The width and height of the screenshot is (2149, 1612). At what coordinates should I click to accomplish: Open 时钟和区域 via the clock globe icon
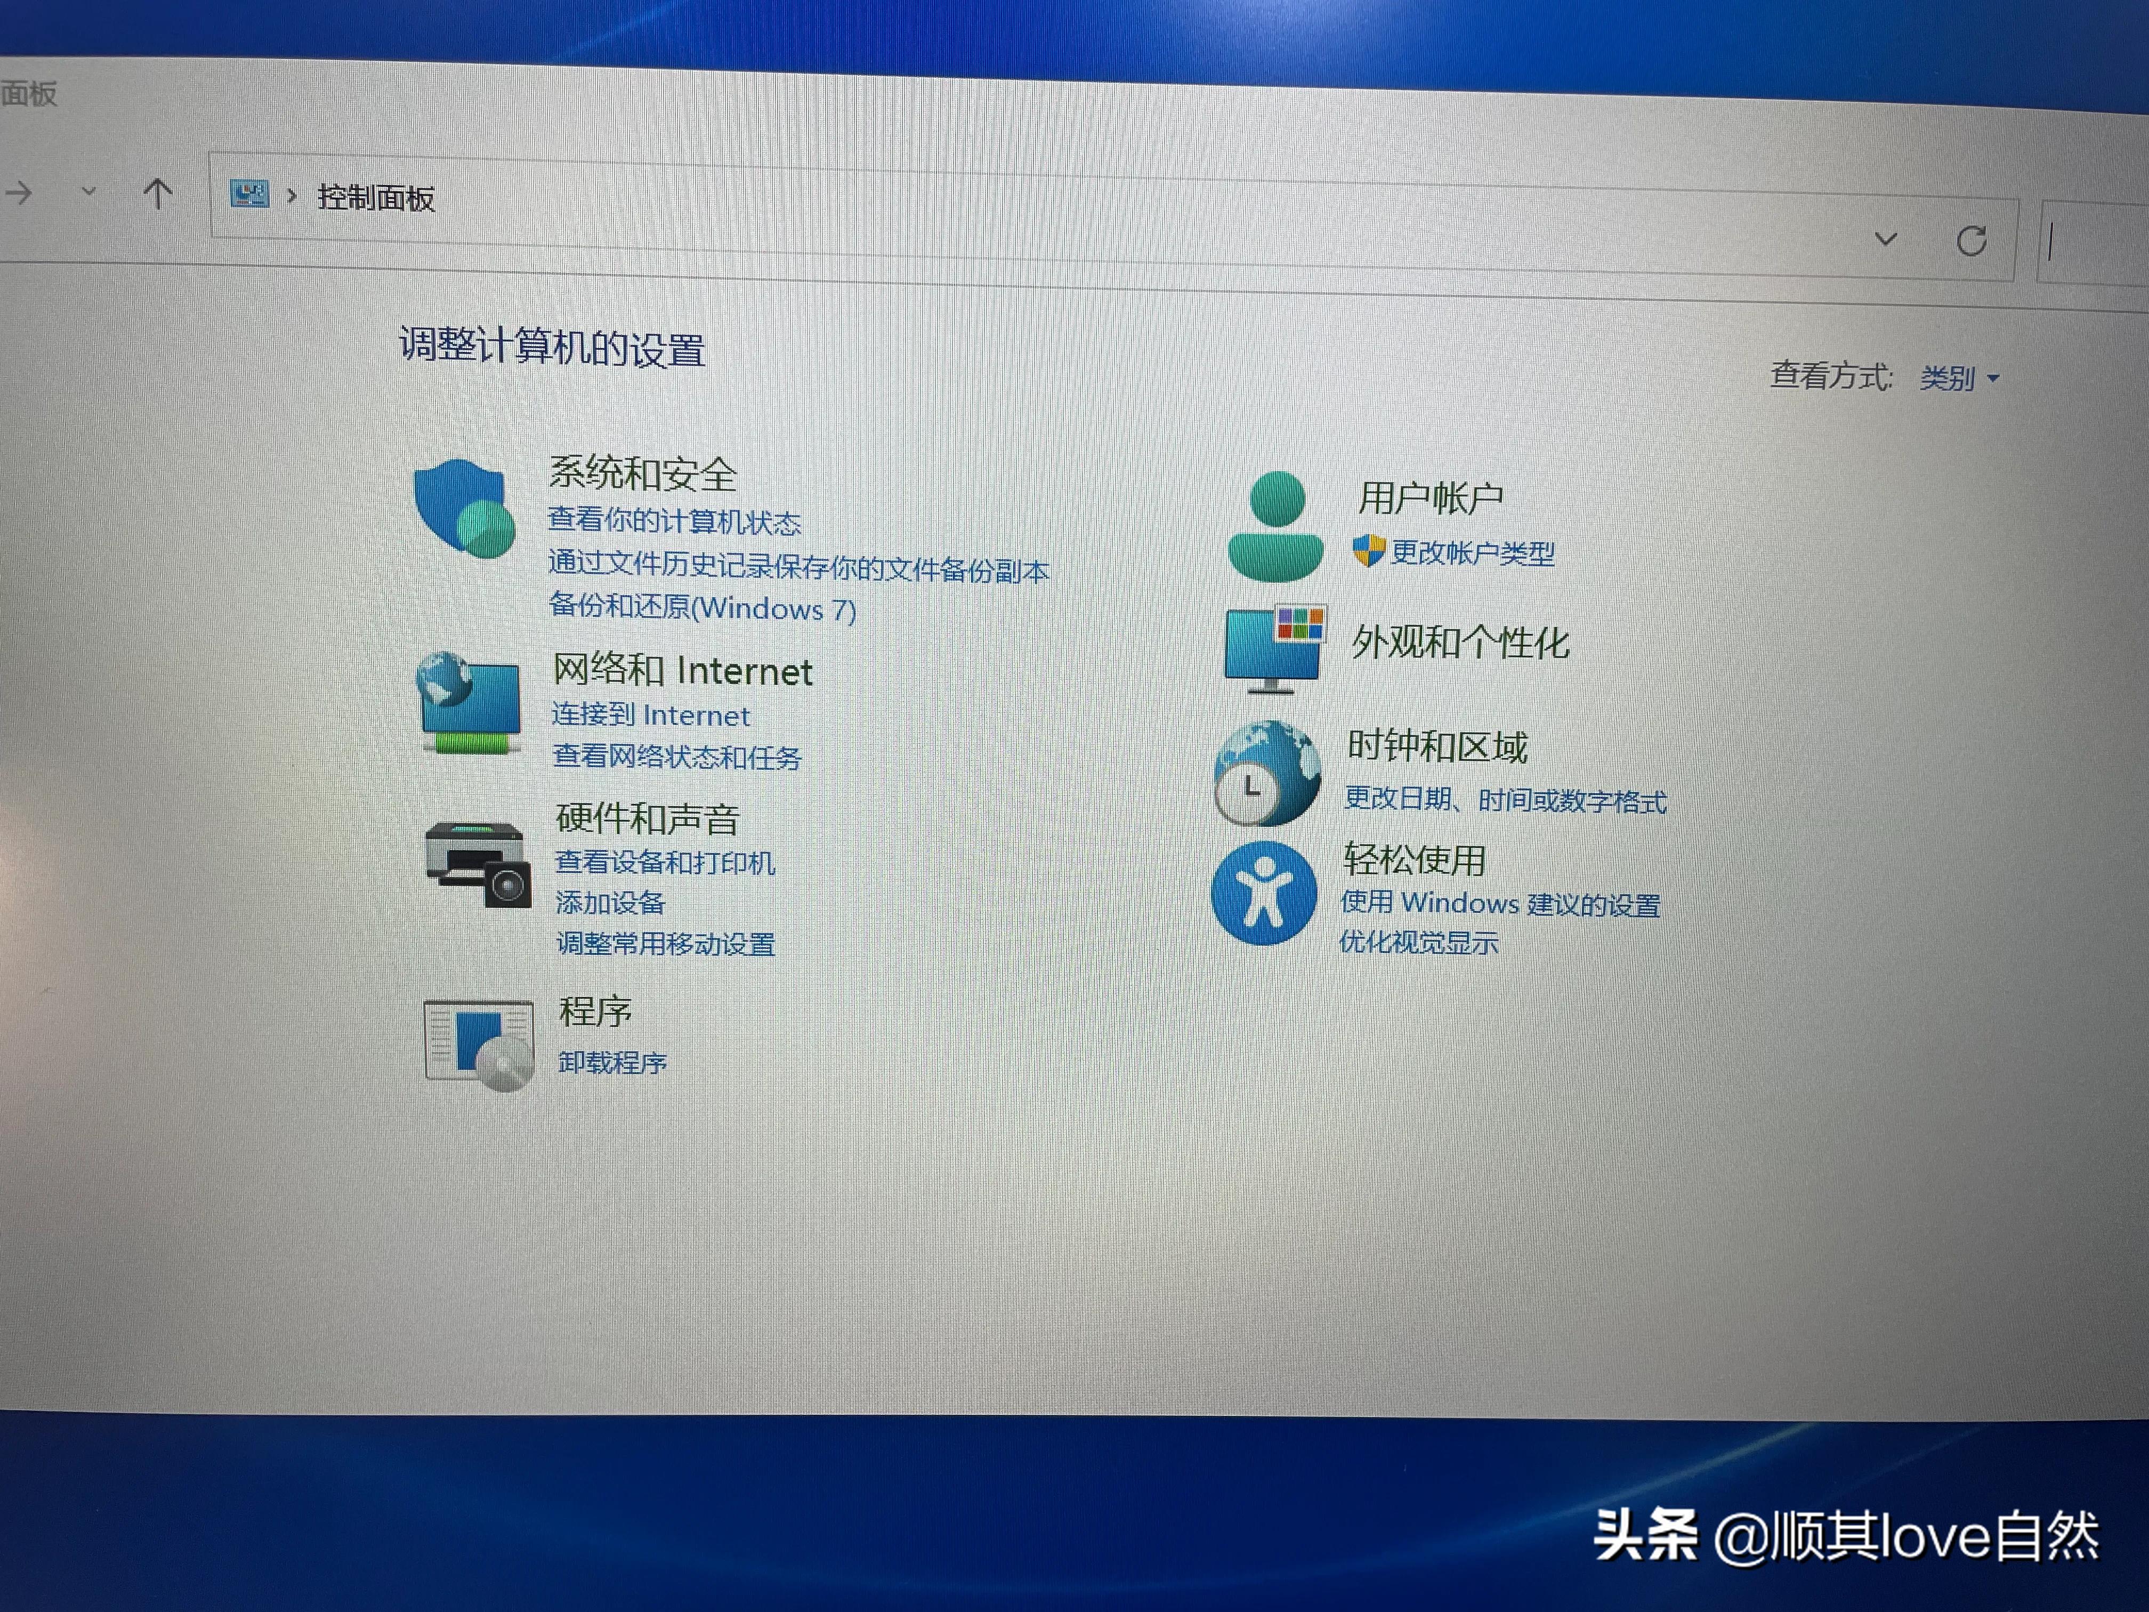click(x=1266, y=772)
